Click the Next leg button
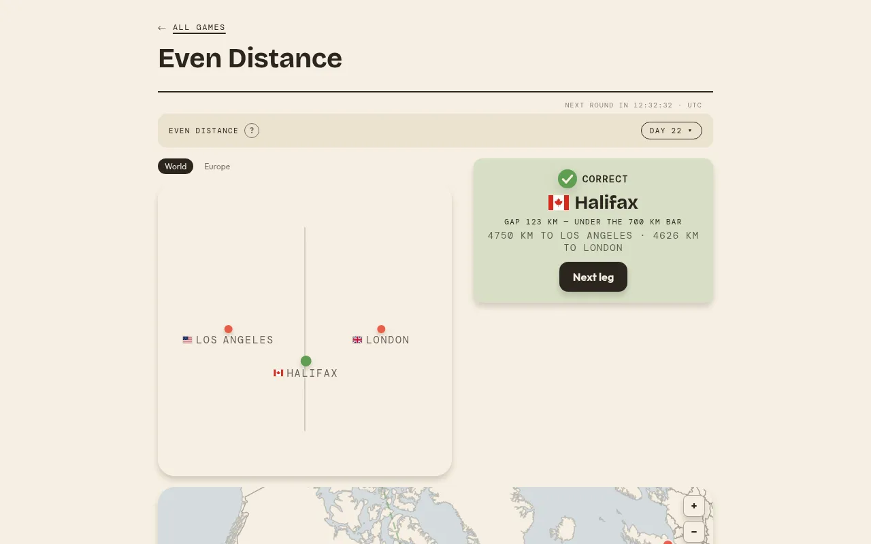This screenshot has width=871, height=544. (593, 277)
